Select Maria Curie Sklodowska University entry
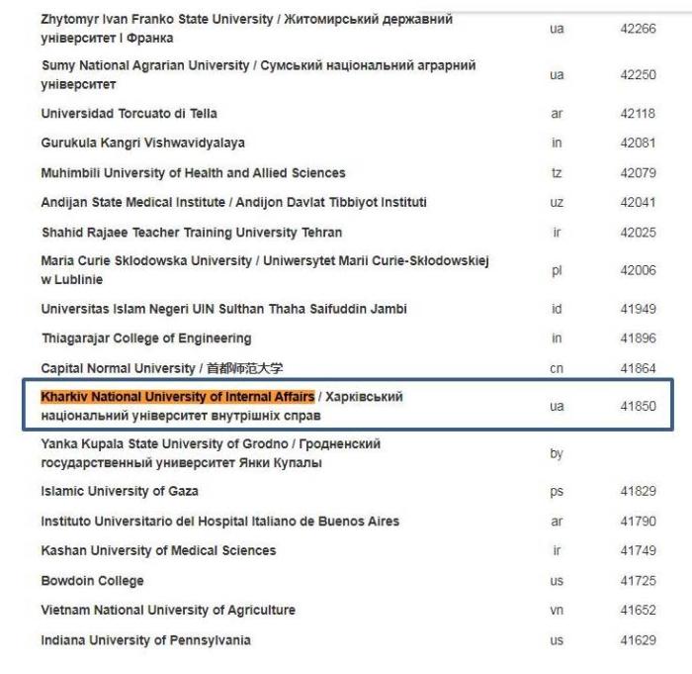The height and width of the screenshot is (674, 692). point(146,261)
